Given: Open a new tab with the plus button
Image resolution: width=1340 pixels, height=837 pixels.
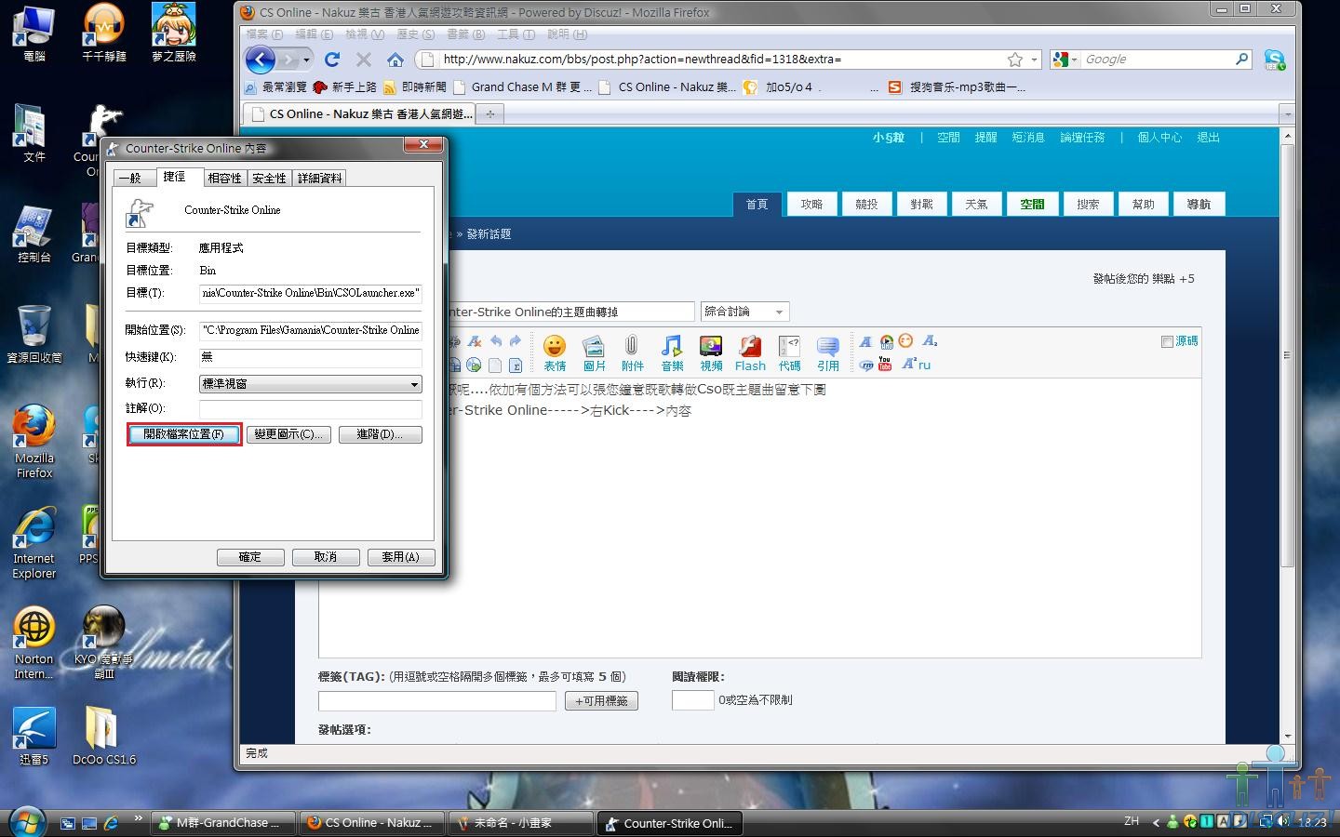Looking at the screenshot, I should pyautogui.click(x=489, y=113).
